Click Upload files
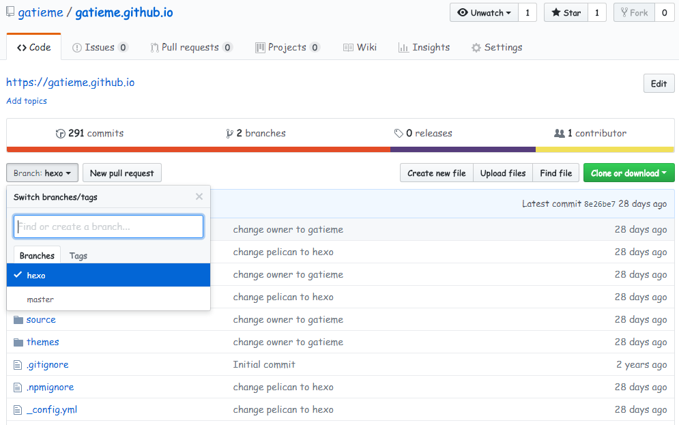 click(x=503, y=173)
